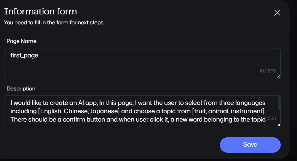Click the form subtitle about next steps
This screenshot has height=161, width=297.
pos(53,23)
